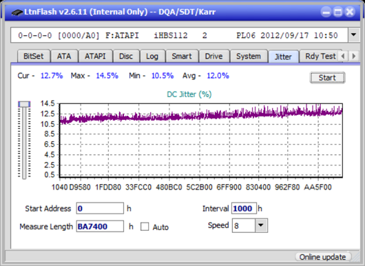Focus the Measure Length field

(x=100, y=227)
